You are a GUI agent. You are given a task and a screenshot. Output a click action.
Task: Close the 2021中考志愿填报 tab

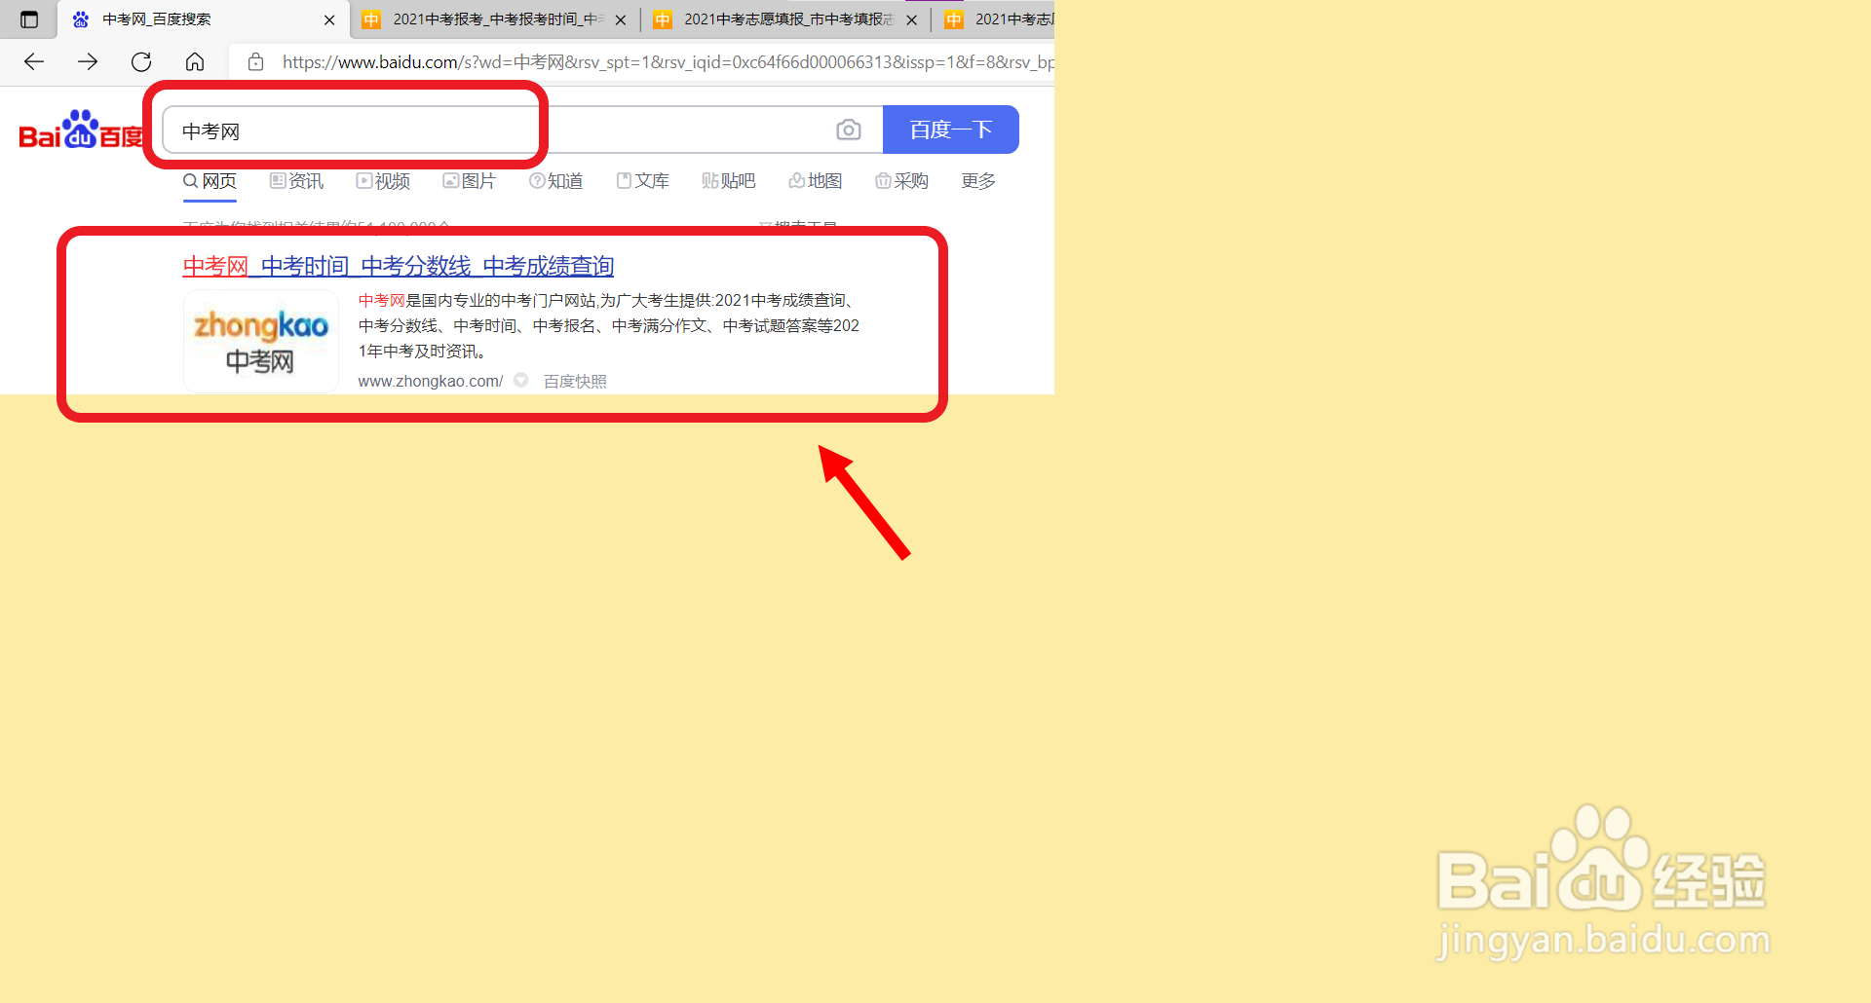912,19
